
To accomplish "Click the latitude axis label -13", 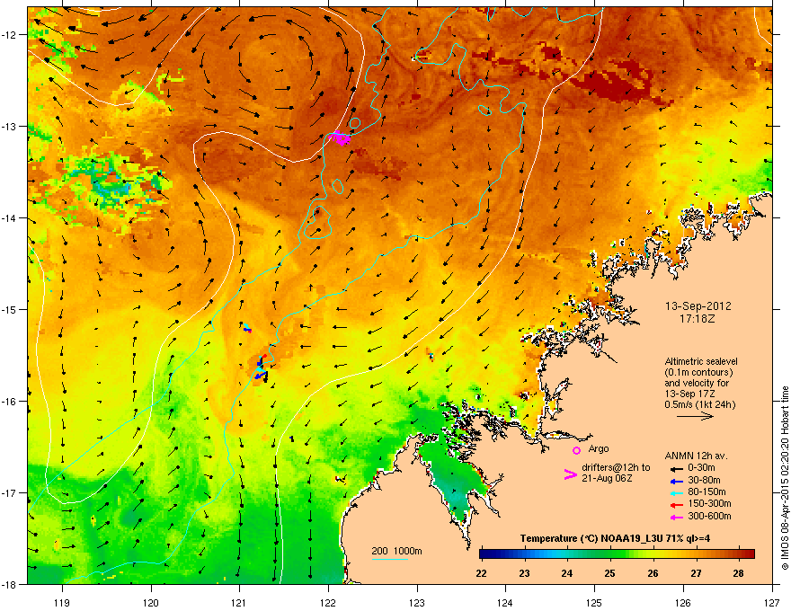I will (10, 126).
